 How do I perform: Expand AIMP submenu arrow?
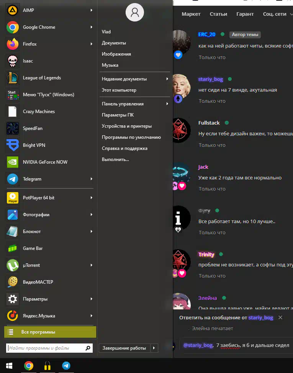coord(92,10)
